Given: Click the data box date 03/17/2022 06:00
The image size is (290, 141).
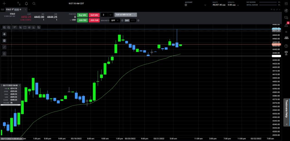Looking at the screenshot, I should (x=10, y=85).
